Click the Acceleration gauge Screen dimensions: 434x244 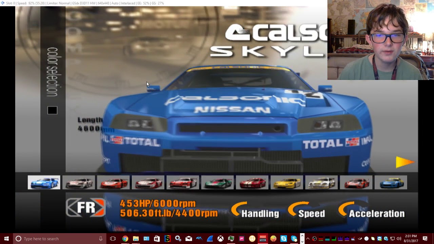[x=372, y=210]
